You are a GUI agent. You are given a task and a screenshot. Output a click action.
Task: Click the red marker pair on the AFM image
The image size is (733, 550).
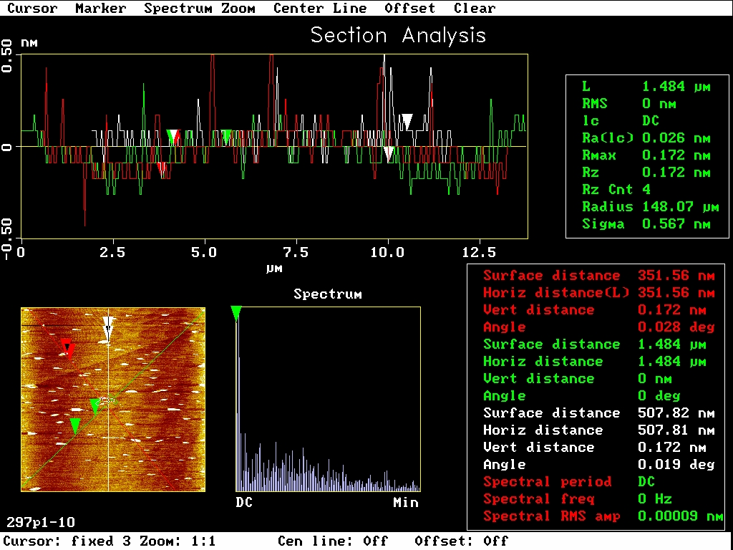coord(68,349)
